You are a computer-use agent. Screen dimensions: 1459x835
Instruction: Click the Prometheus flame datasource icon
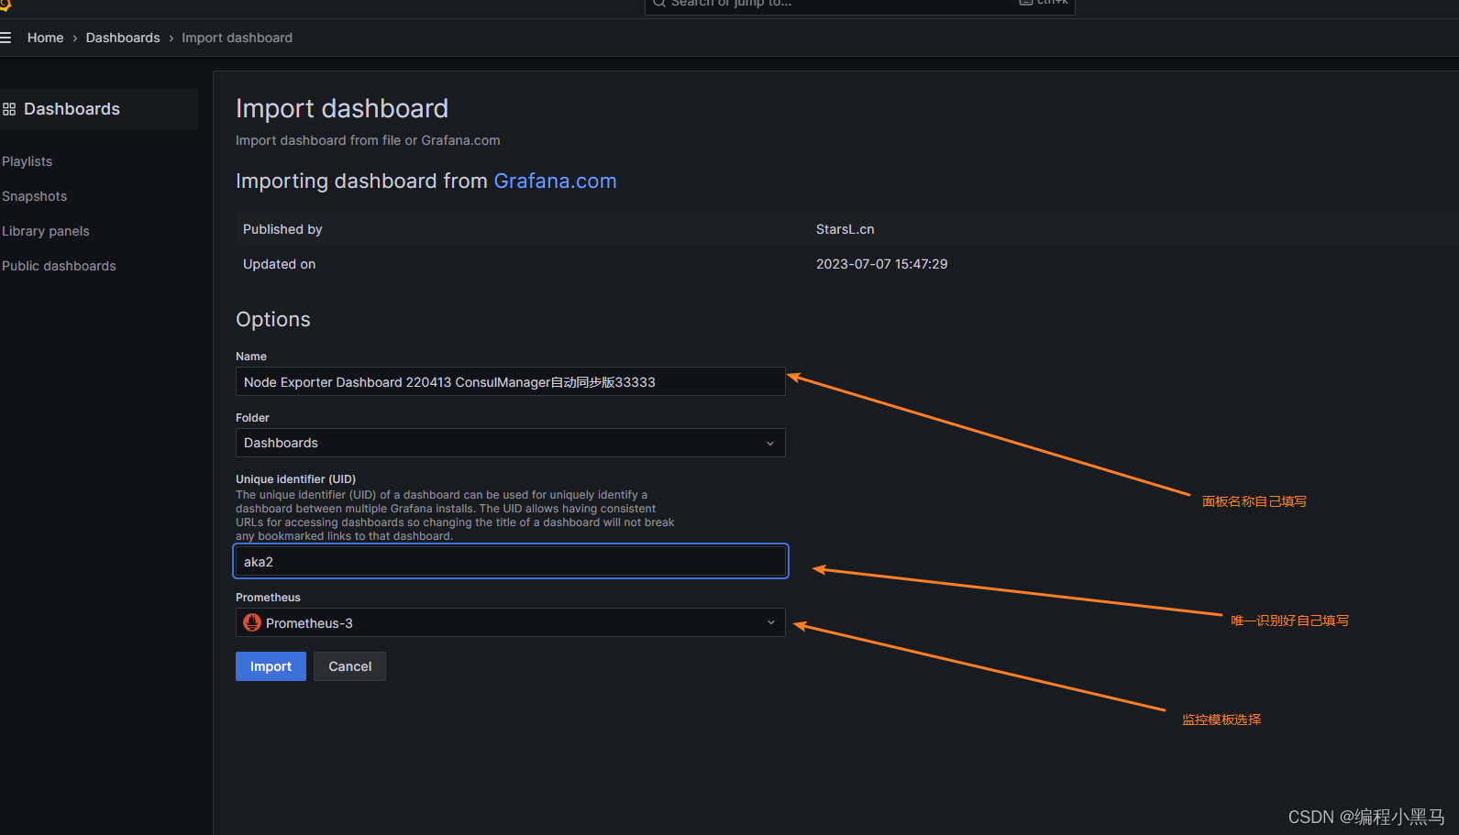coord(252,622)
